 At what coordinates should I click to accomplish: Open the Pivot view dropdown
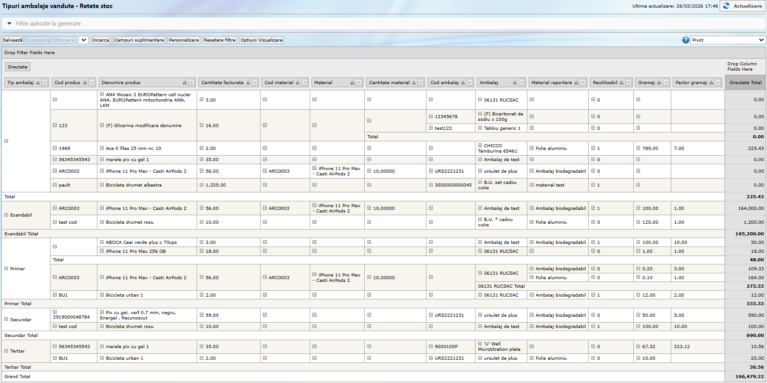(728, 40)
